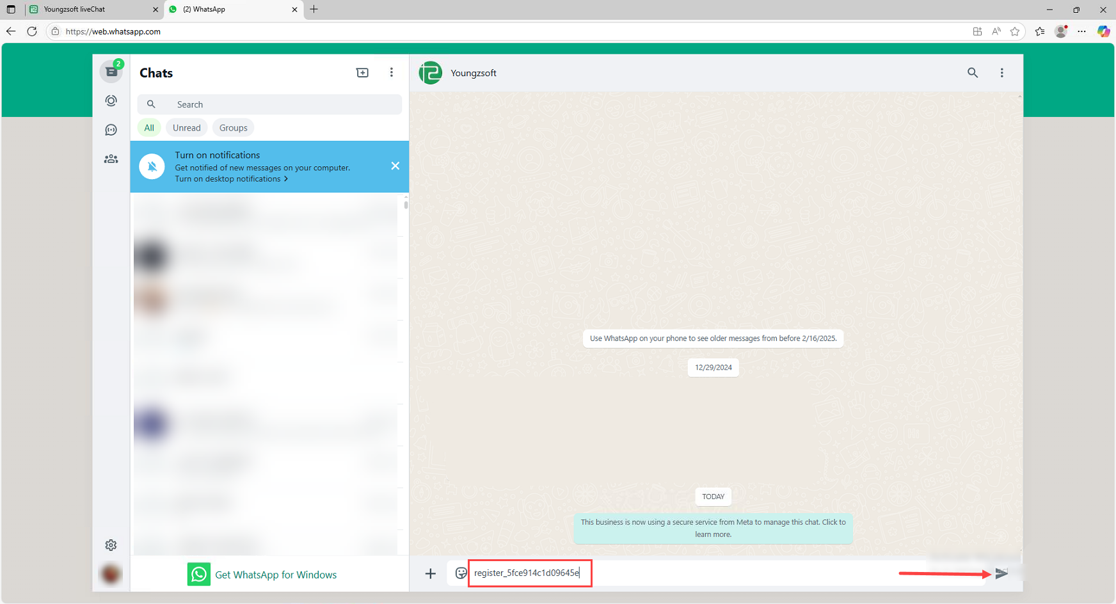
Task: Search within the Youngzsoft conversation
Action: (973, 73)
